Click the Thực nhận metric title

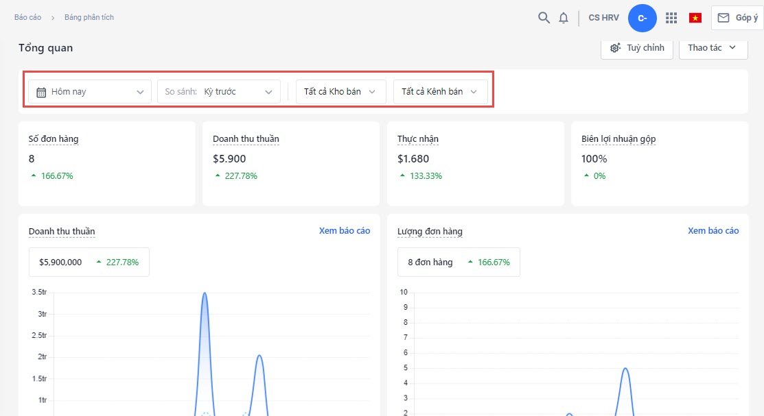pos(417,139)
